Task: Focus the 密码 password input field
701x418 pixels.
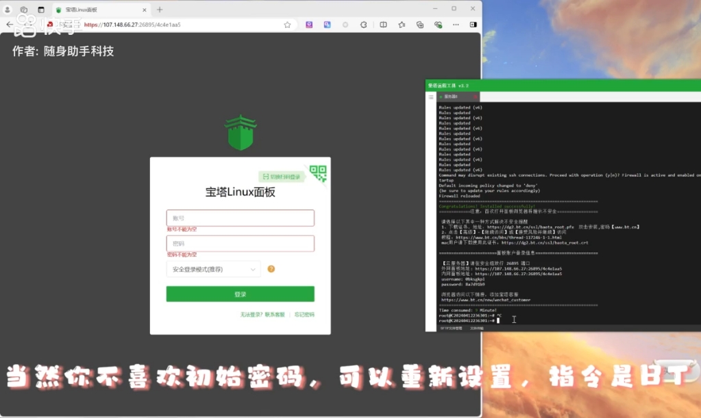Action: (x=240, y=244)
